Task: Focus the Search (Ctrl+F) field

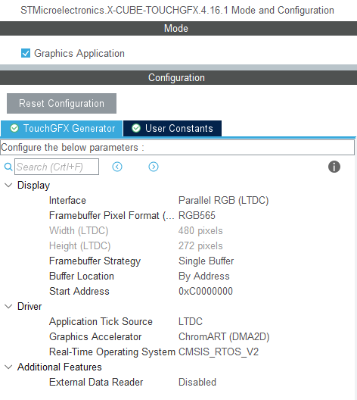Action: point(57,167)
